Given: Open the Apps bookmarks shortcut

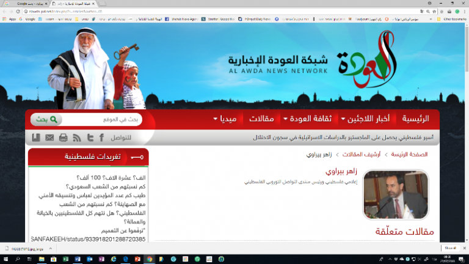Looking at the screenshot, I should [x=9, y=19].
